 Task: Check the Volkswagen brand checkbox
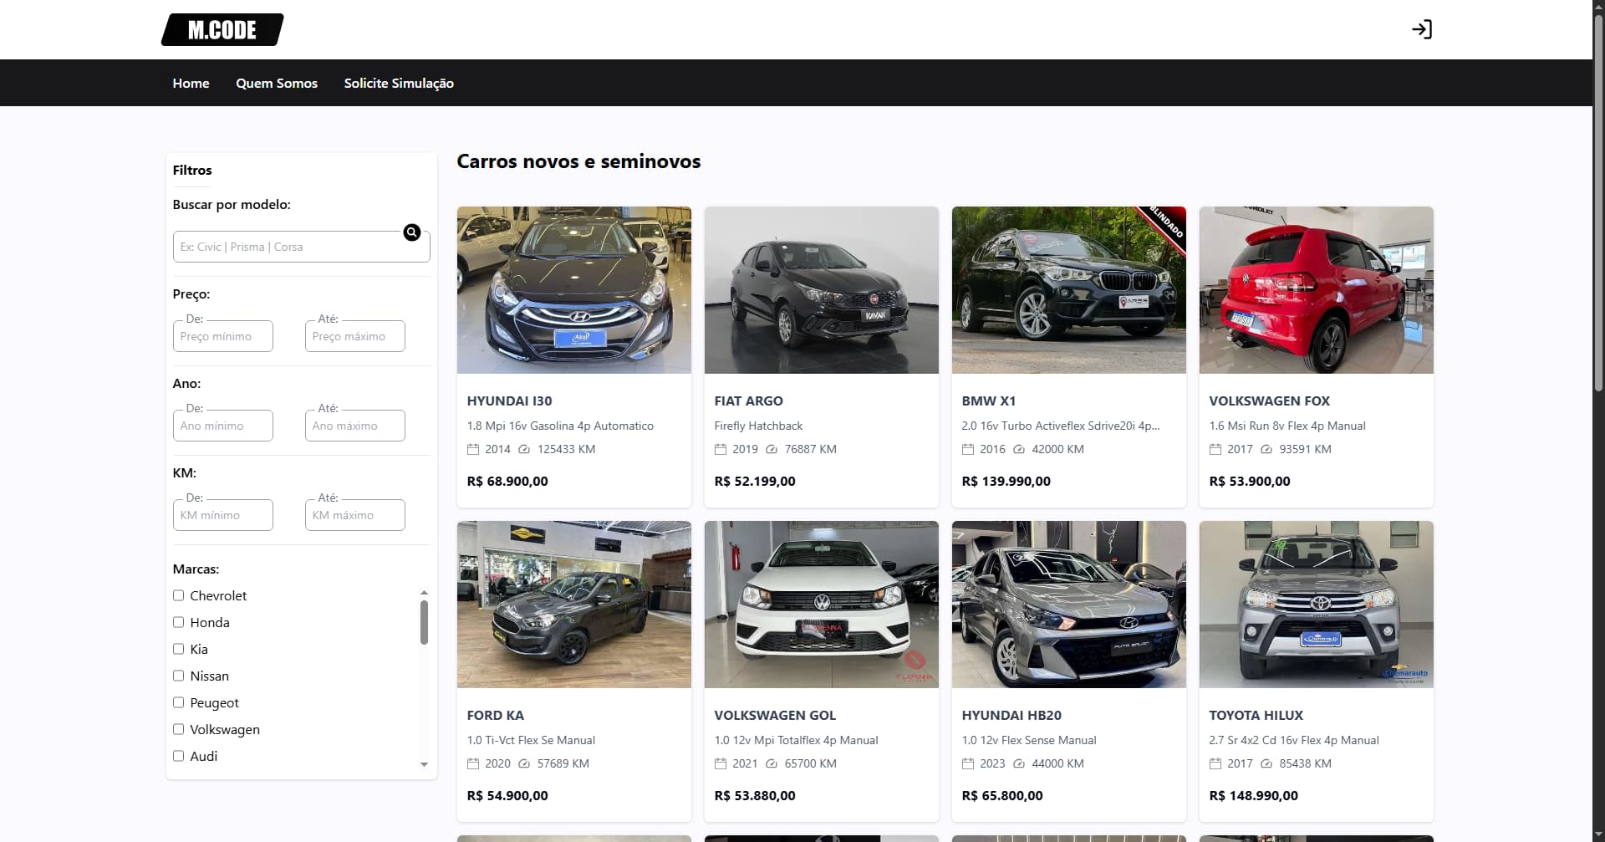pos(178,728)
